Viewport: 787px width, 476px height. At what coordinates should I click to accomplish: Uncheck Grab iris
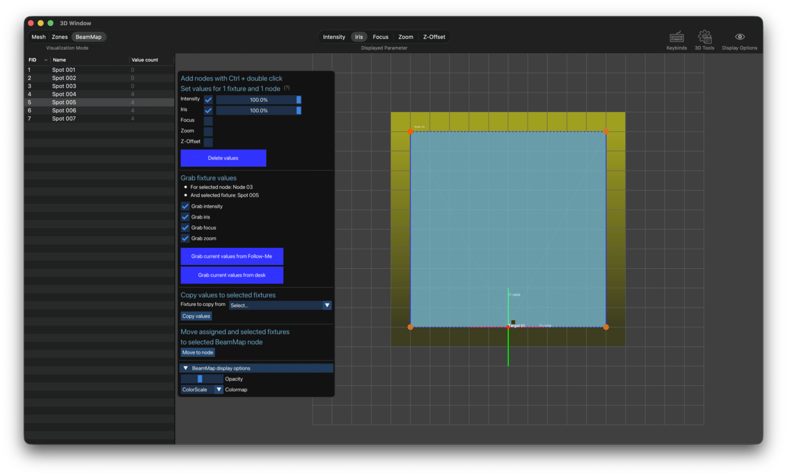coord(185,217)
